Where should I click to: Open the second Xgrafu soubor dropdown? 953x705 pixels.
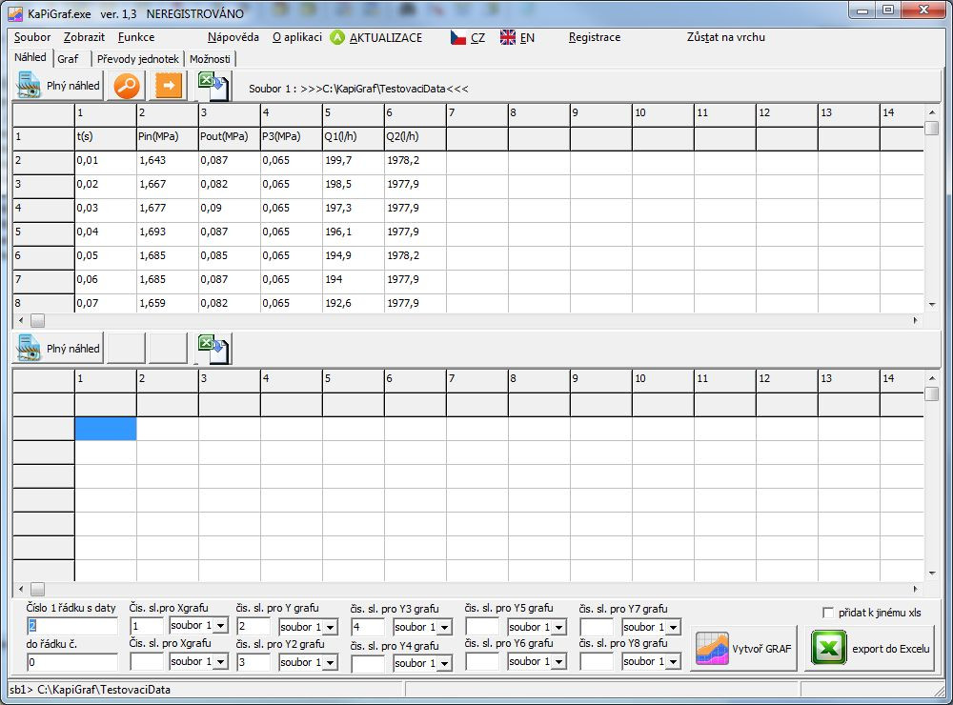click(221, 661)
